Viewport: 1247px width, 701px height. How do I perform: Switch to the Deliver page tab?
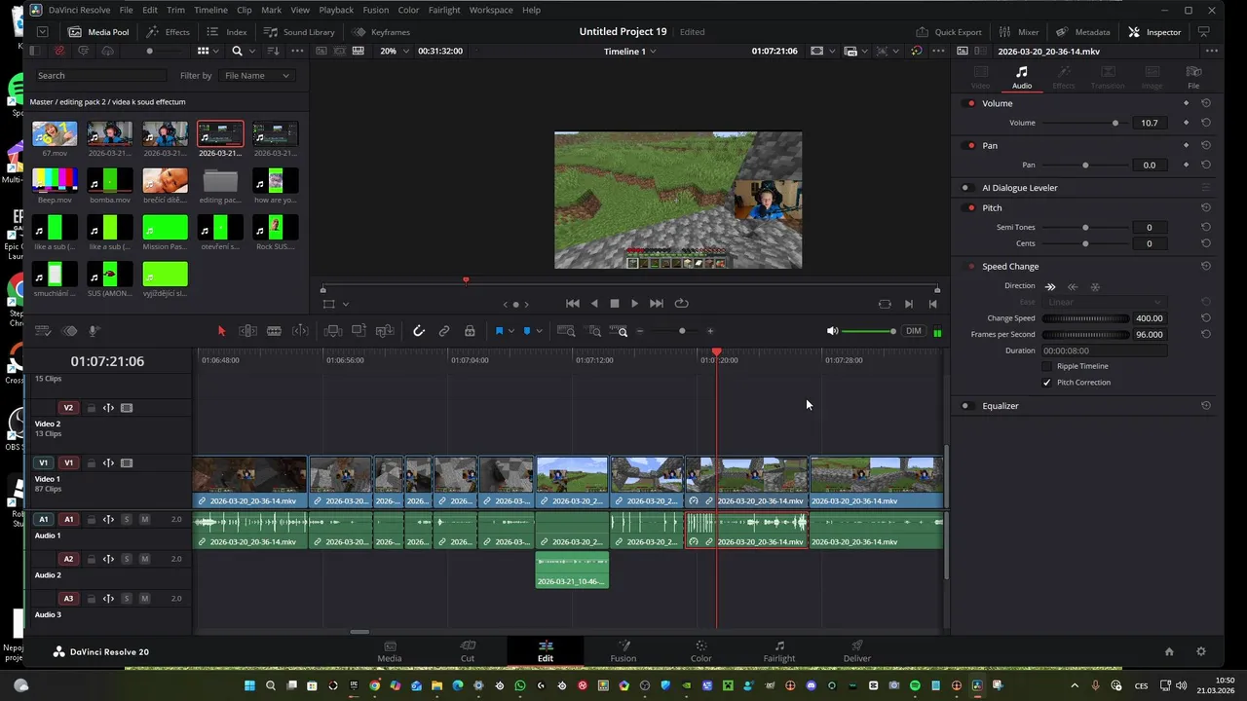click(x=857, y=650)
